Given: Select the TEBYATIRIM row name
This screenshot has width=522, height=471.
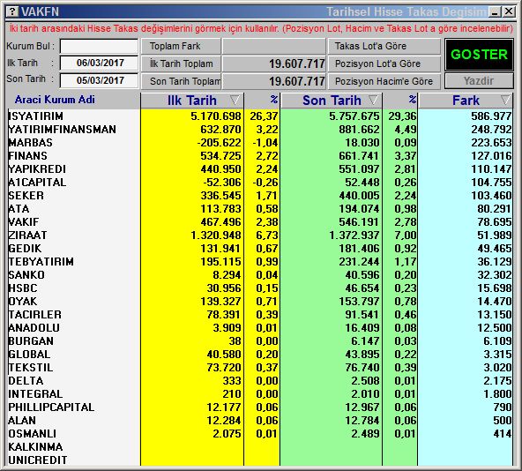Looking at the screenshot, I should tap(41, 262).
